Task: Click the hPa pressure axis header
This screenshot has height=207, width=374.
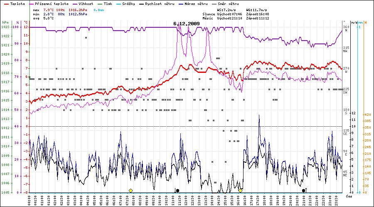Action: coord(5,22)
